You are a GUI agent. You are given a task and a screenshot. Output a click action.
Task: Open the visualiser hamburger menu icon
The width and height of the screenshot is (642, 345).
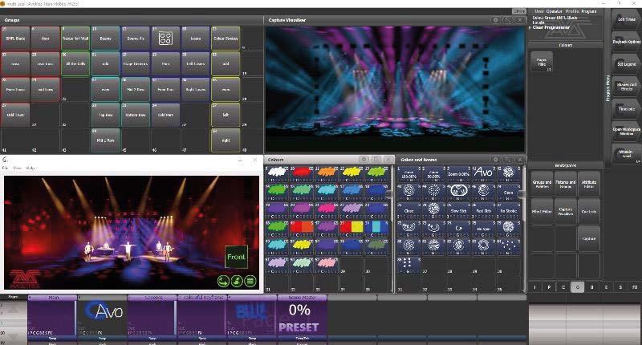(x=250, y=281)
